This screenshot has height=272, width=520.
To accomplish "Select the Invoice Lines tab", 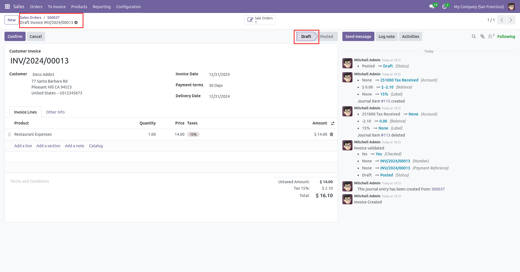I will coord(25,112).
